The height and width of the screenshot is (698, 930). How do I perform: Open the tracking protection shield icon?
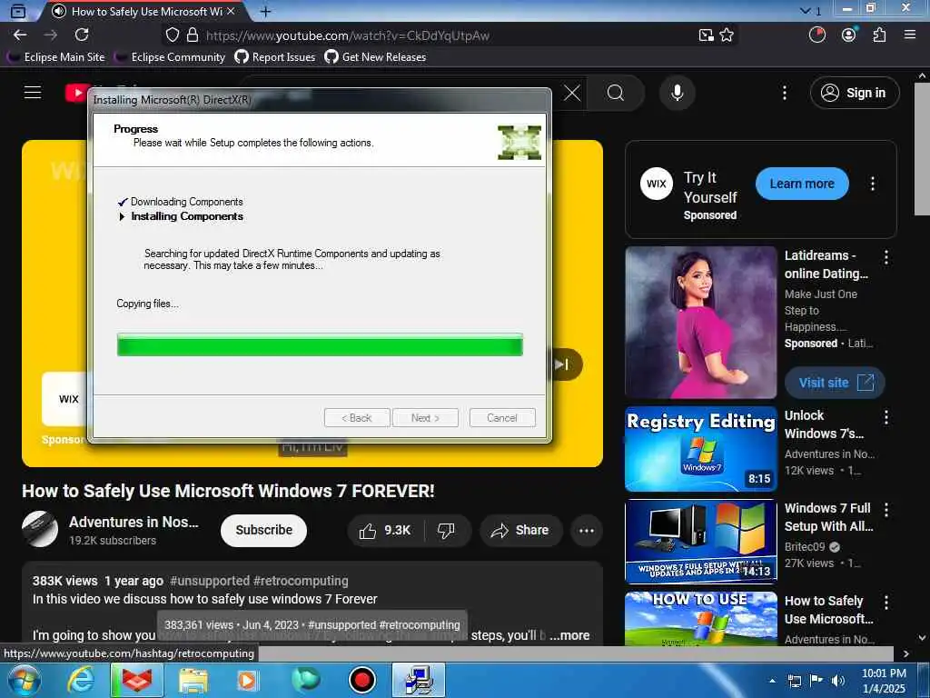pyautogui.click(x=172, y=35)
